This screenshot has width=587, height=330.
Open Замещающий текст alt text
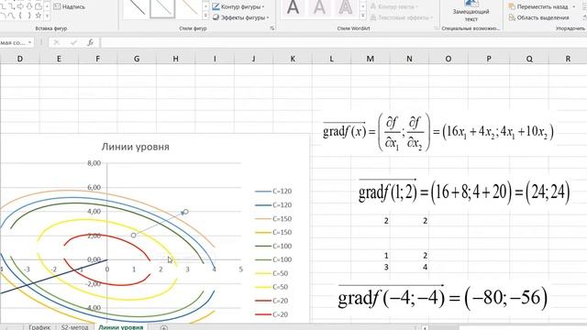pyautogui.click(x=471, y=11)
